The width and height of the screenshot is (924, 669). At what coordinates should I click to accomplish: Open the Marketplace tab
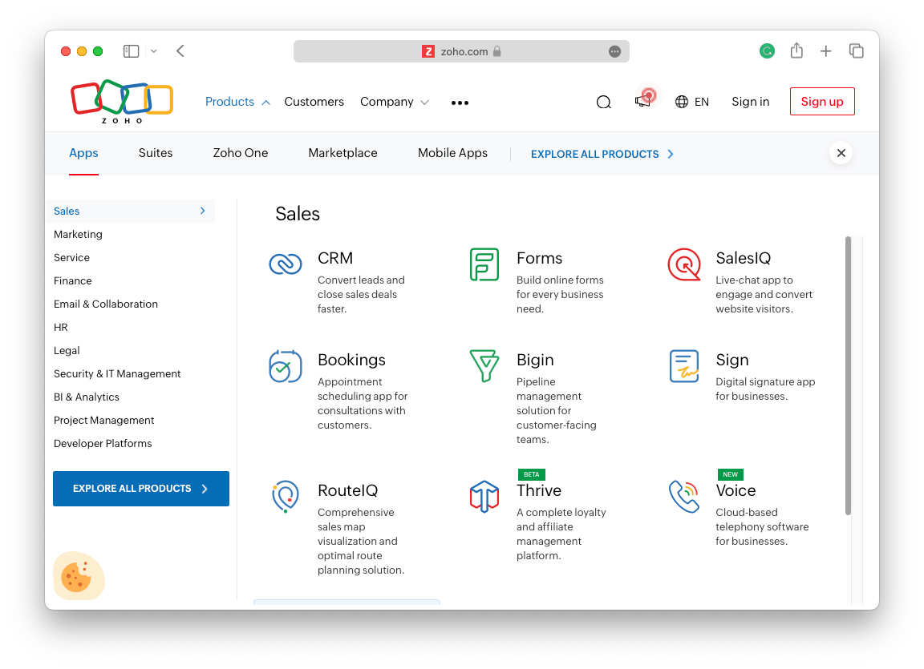342,153
